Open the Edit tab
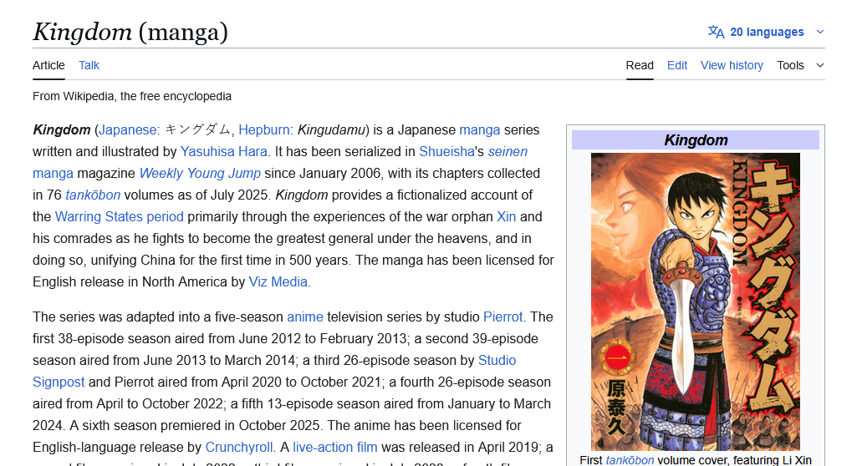The width and height of the screenshot is (857, 466). 677,65
